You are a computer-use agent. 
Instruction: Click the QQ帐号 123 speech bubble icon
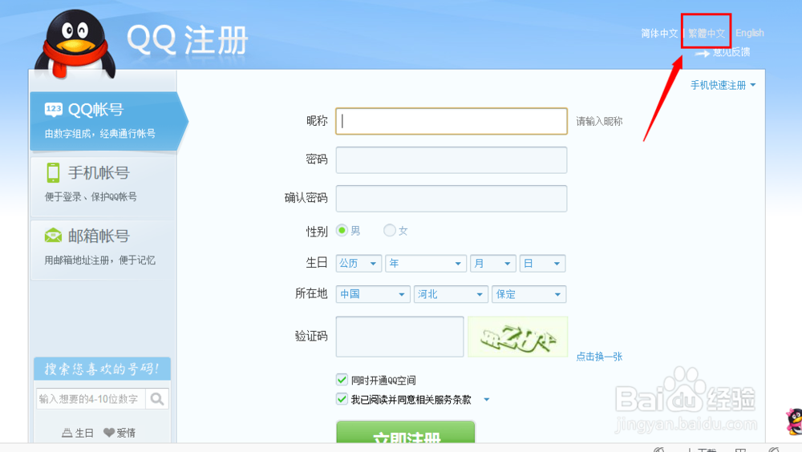[54, 110]
